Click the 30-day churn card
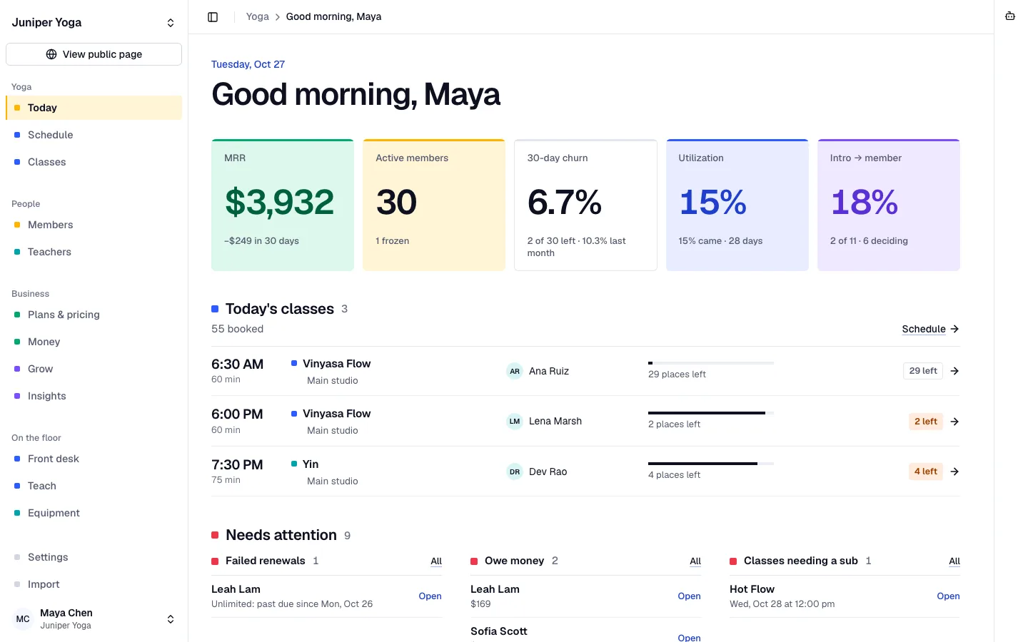Image resolution: width=1028 pixels, height=642 pixels. click(585, 205)
